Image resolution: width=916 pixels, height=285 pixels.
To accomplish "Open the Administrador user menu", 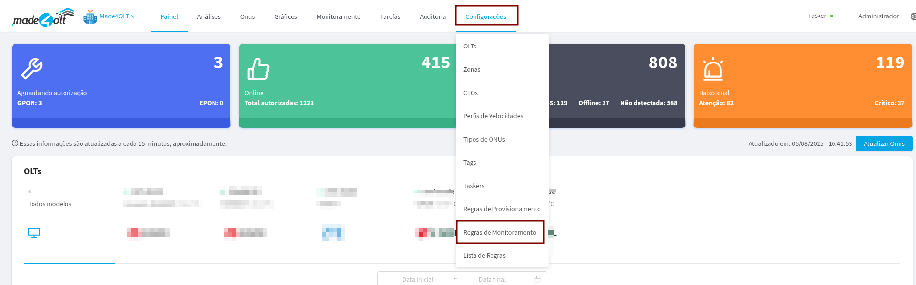I will 878,16.
